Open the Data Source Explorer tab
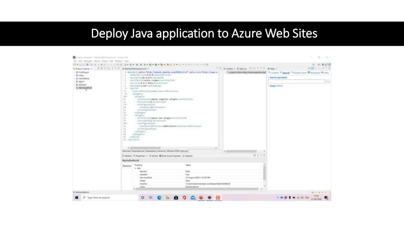Viewport: 404px width, 227px height. [x=170, y=156]
